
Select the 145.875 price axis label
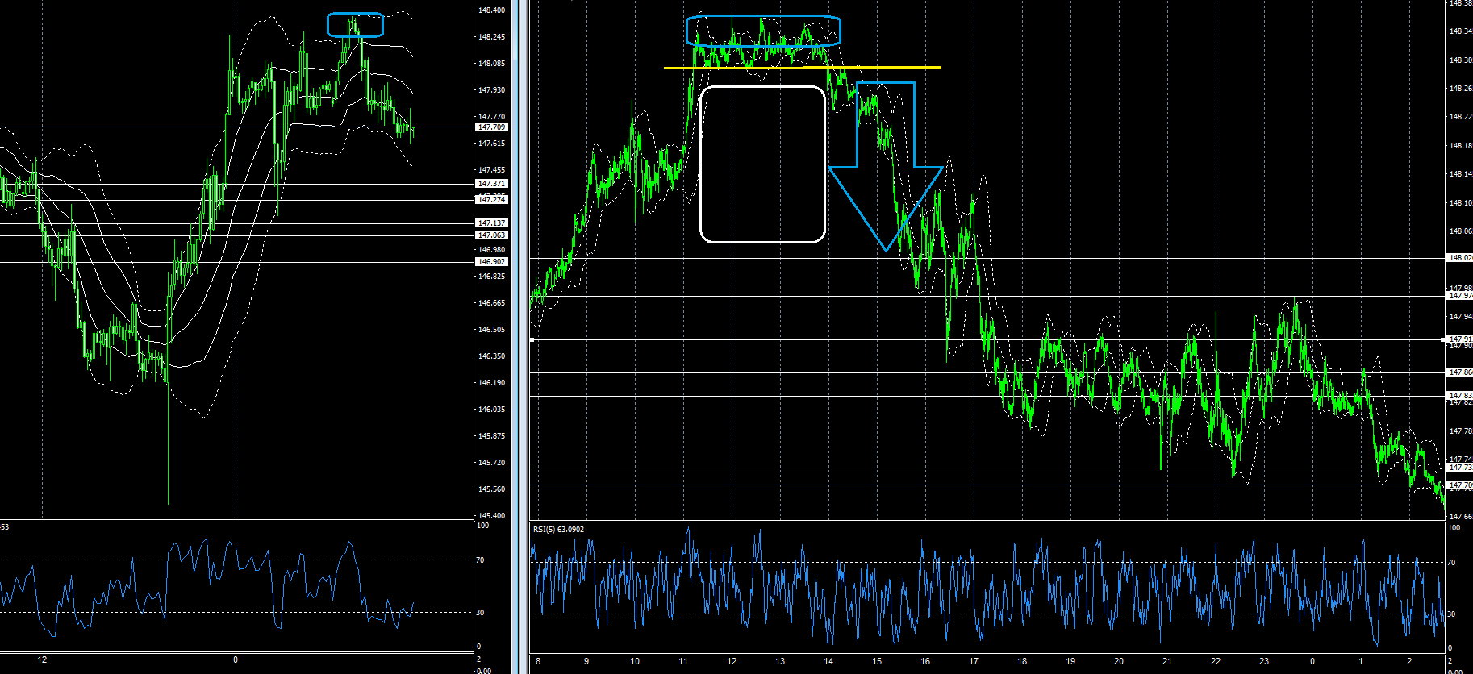[491, 436]
